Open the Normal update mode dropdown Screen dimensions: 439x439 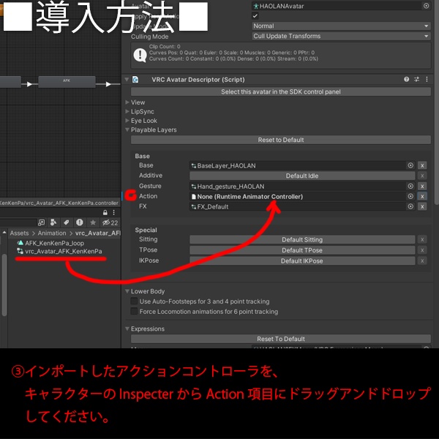click(x=341, y=26)
